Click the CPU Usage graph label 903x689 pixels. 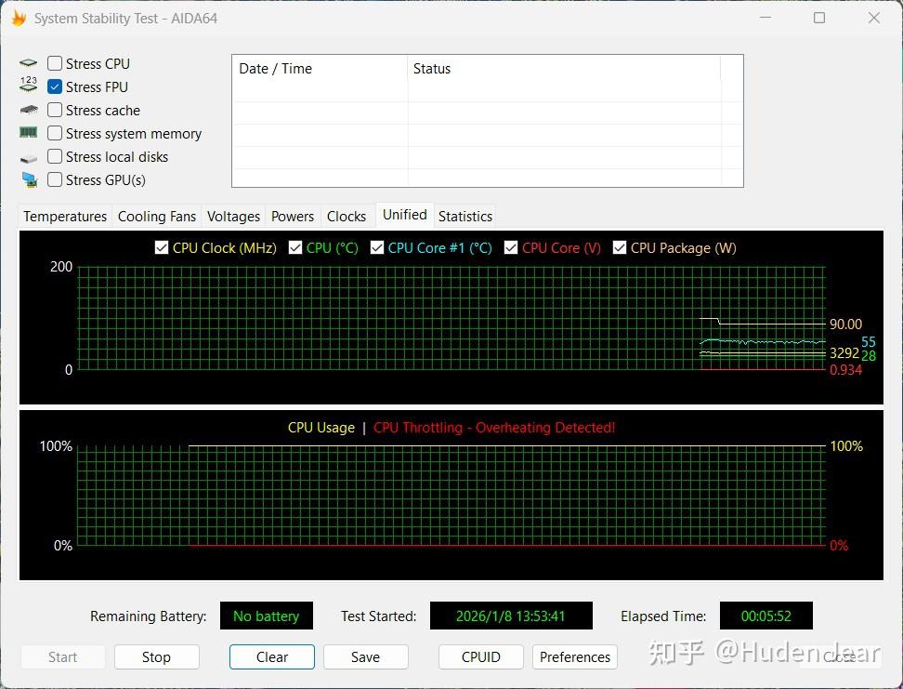321,427
